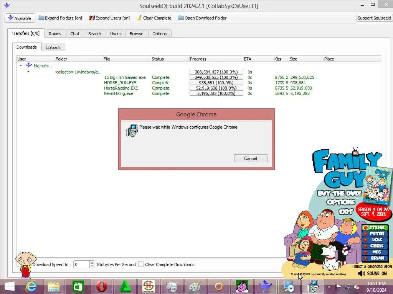Viewport: 393px width, 294px height.
Task: Open the Windows Start button
Action: [9, 286]
